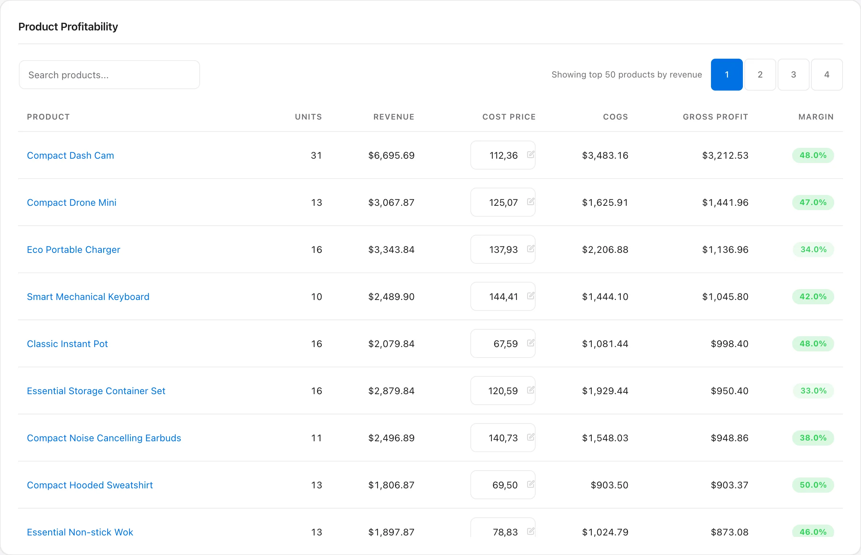Open Compact Dash Cam product link
861x555 pixels.
coord(70,155)
